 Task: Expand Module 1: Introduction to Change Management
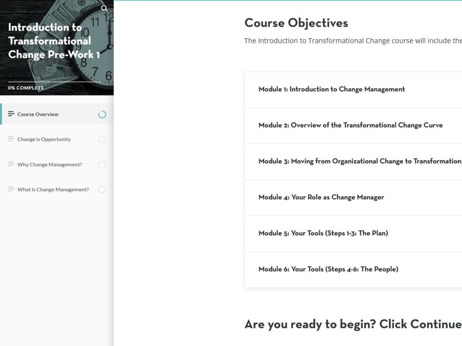click(332, 89)
